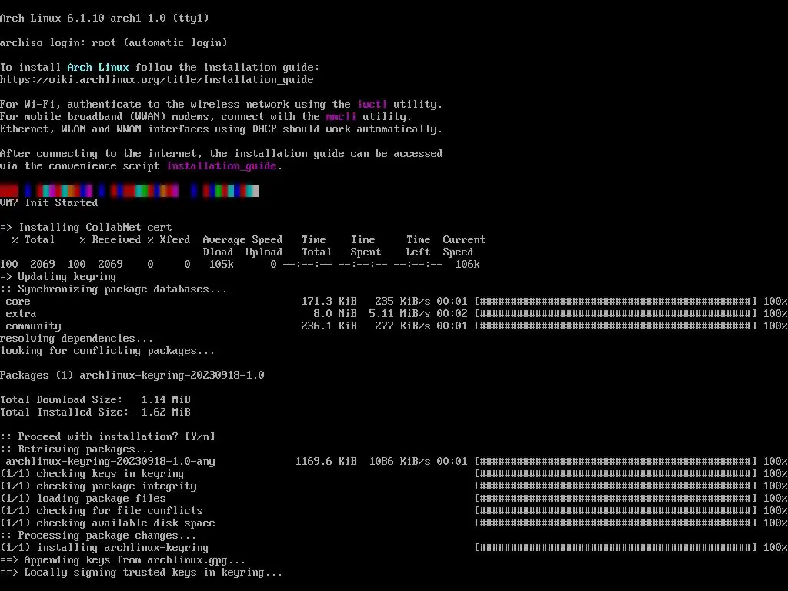Viewport: 788px width, 591px height.
Task: Click the extra download progress bar
Action: click(616, 314)
